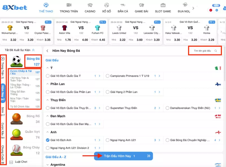Expand the Argentina section
The height and width of the screenshot is (167, 226).
click(x=47, y=165)
